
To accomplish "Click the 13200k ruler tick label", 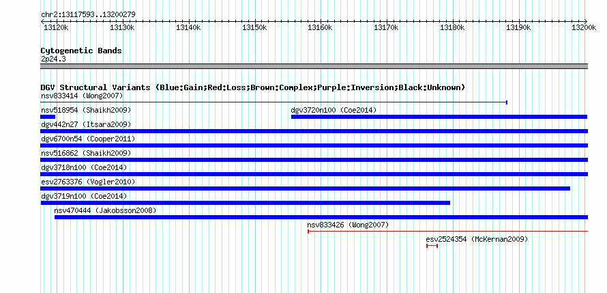I will pyautogui.click(x=584, y=27).
